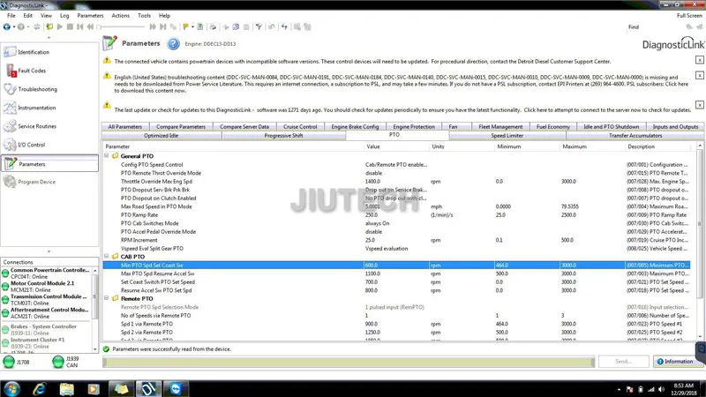Open the Connect icon dropdown arrow
The image size is (706, 397).
pos(14,27)
